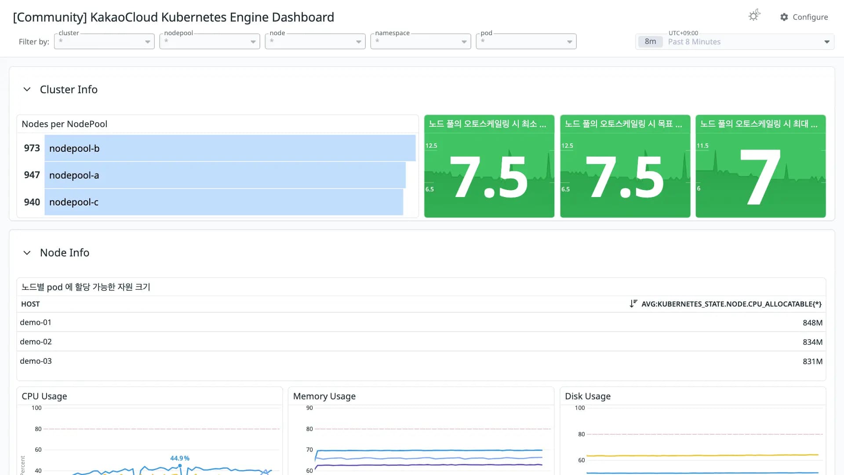
Task: Click the Configure button
Action: [804, 17]
